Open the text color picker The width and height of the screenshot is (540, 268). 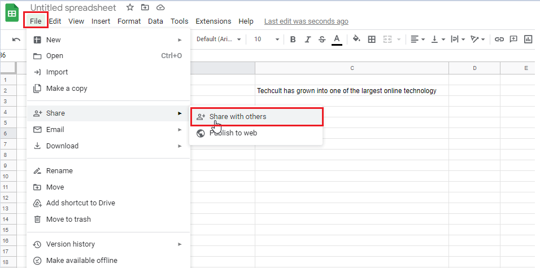pos(337,39)
